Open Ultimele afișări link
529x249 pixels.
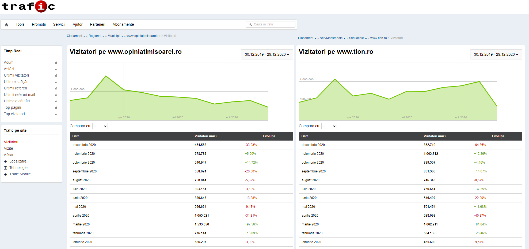pos(16,82)
